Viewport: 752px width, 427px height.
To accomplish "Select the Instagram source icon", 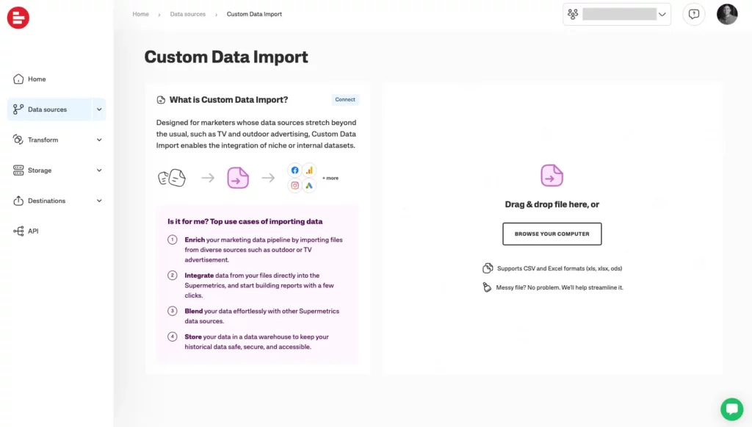I will (x=294, y=184).
